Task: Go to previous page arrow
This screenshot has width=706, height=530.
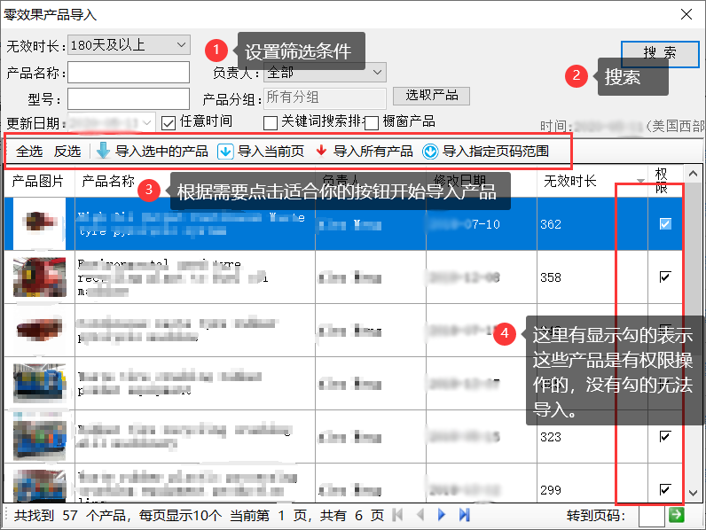Action: point(420,515)
